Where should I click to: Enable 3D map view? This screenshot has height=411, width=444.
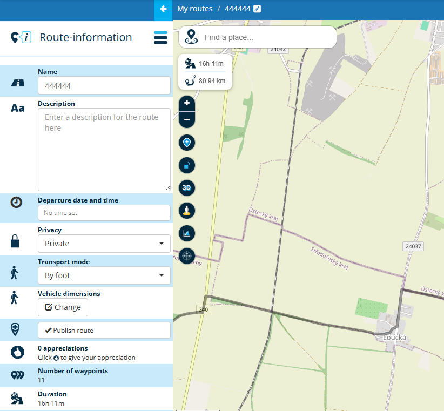click(x=187, y=188)
